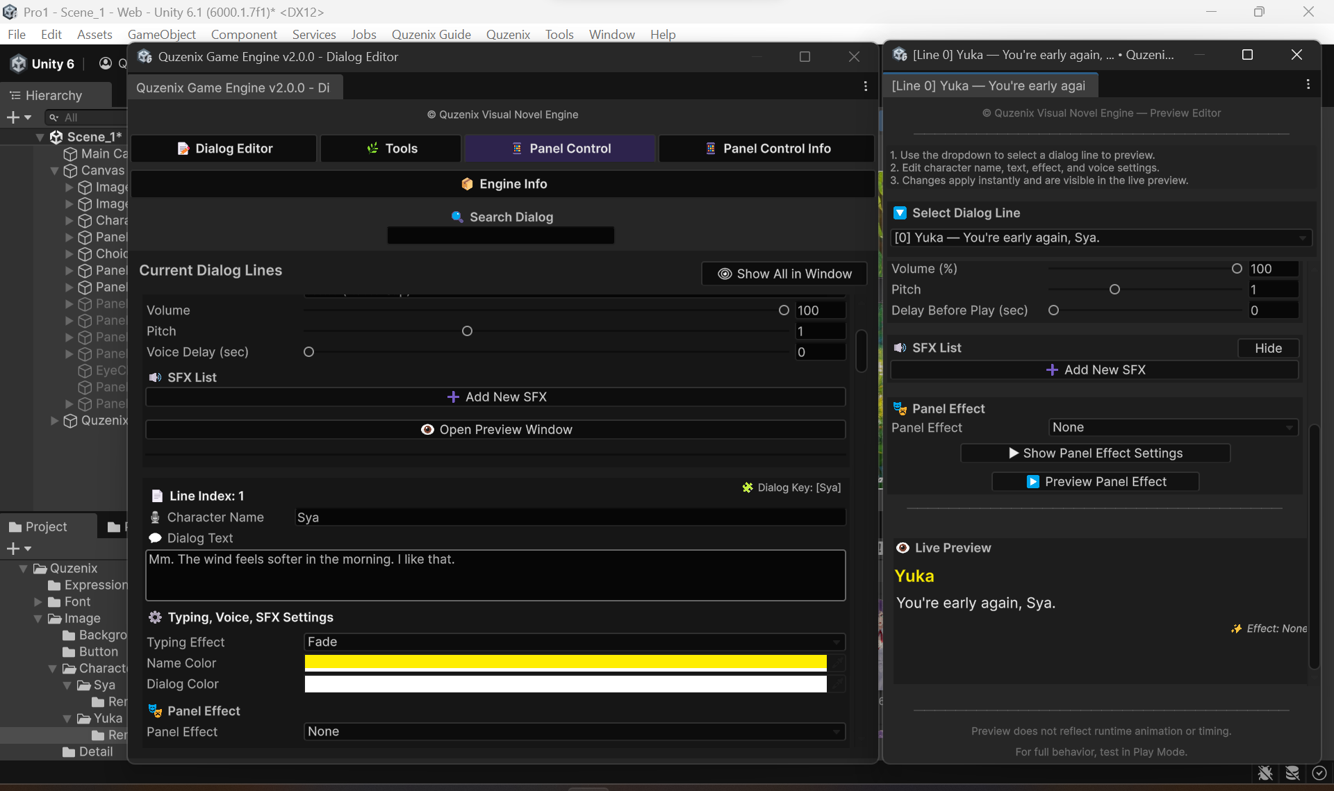Toggle the cache server icon in the status bar
Viewport: 1334px width, 791px height.
pos(1292,773)
